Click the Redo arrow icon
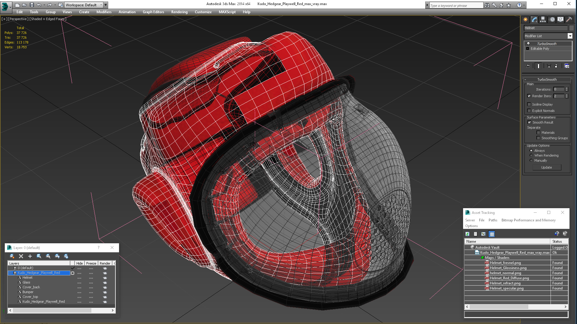The width and height of the screenshot is (577, 324). [50, 5]
